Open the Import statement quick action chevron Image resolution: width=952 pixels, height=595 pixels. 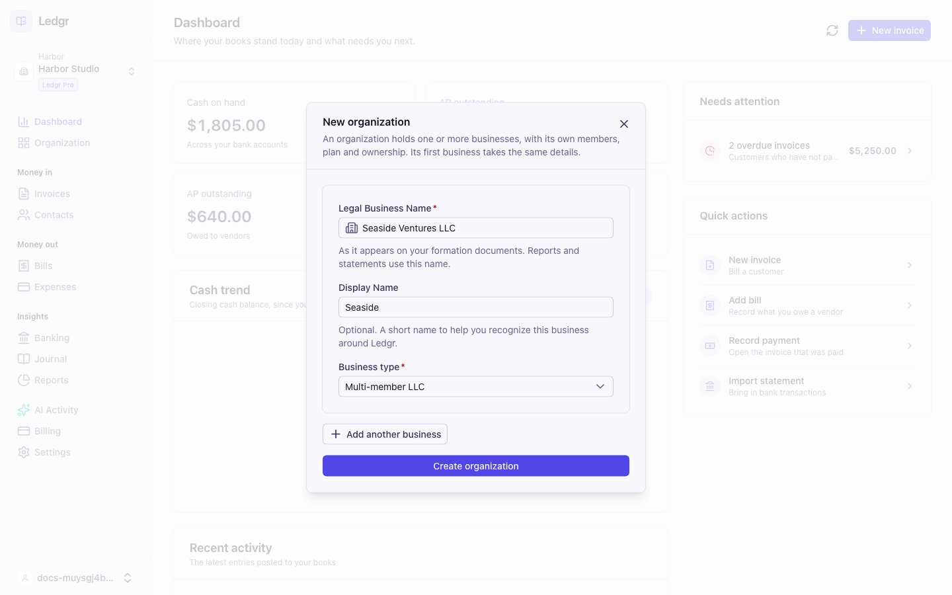coord(910,386)
